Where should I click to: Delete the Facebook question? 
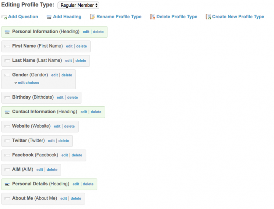tap(77, 155)
